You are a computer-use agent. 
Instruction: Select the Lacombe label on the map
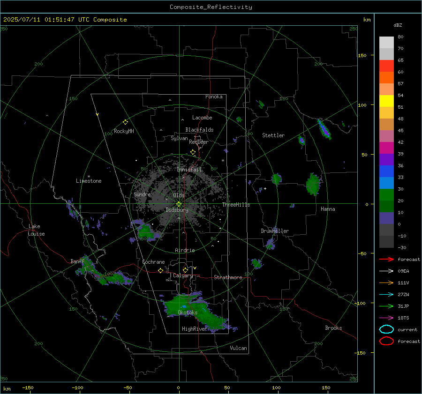click(x=202, y=118)
